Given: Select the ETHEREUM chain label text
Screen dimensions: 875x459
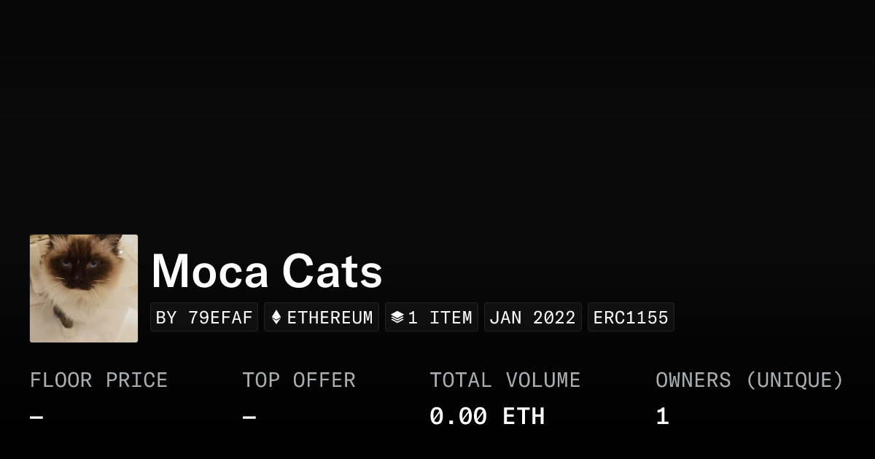Looking at the screenshot, I should coord(330,318).
